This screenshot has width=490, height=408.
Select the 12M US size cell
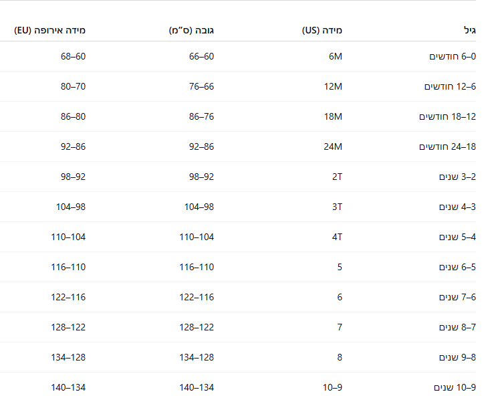[333, 86]
